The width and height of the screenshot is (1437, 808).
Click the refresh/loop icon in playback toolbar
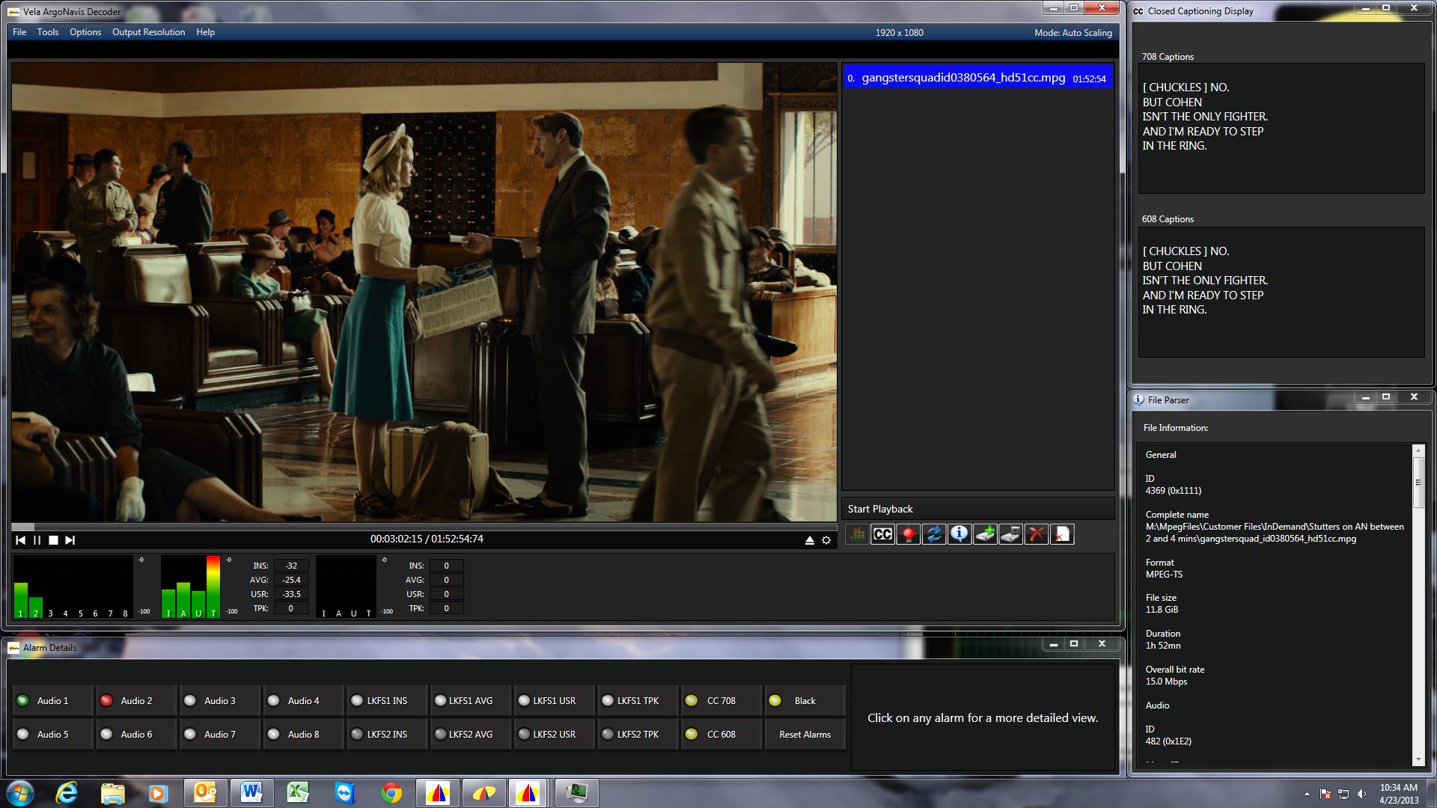tap(933, 533)
